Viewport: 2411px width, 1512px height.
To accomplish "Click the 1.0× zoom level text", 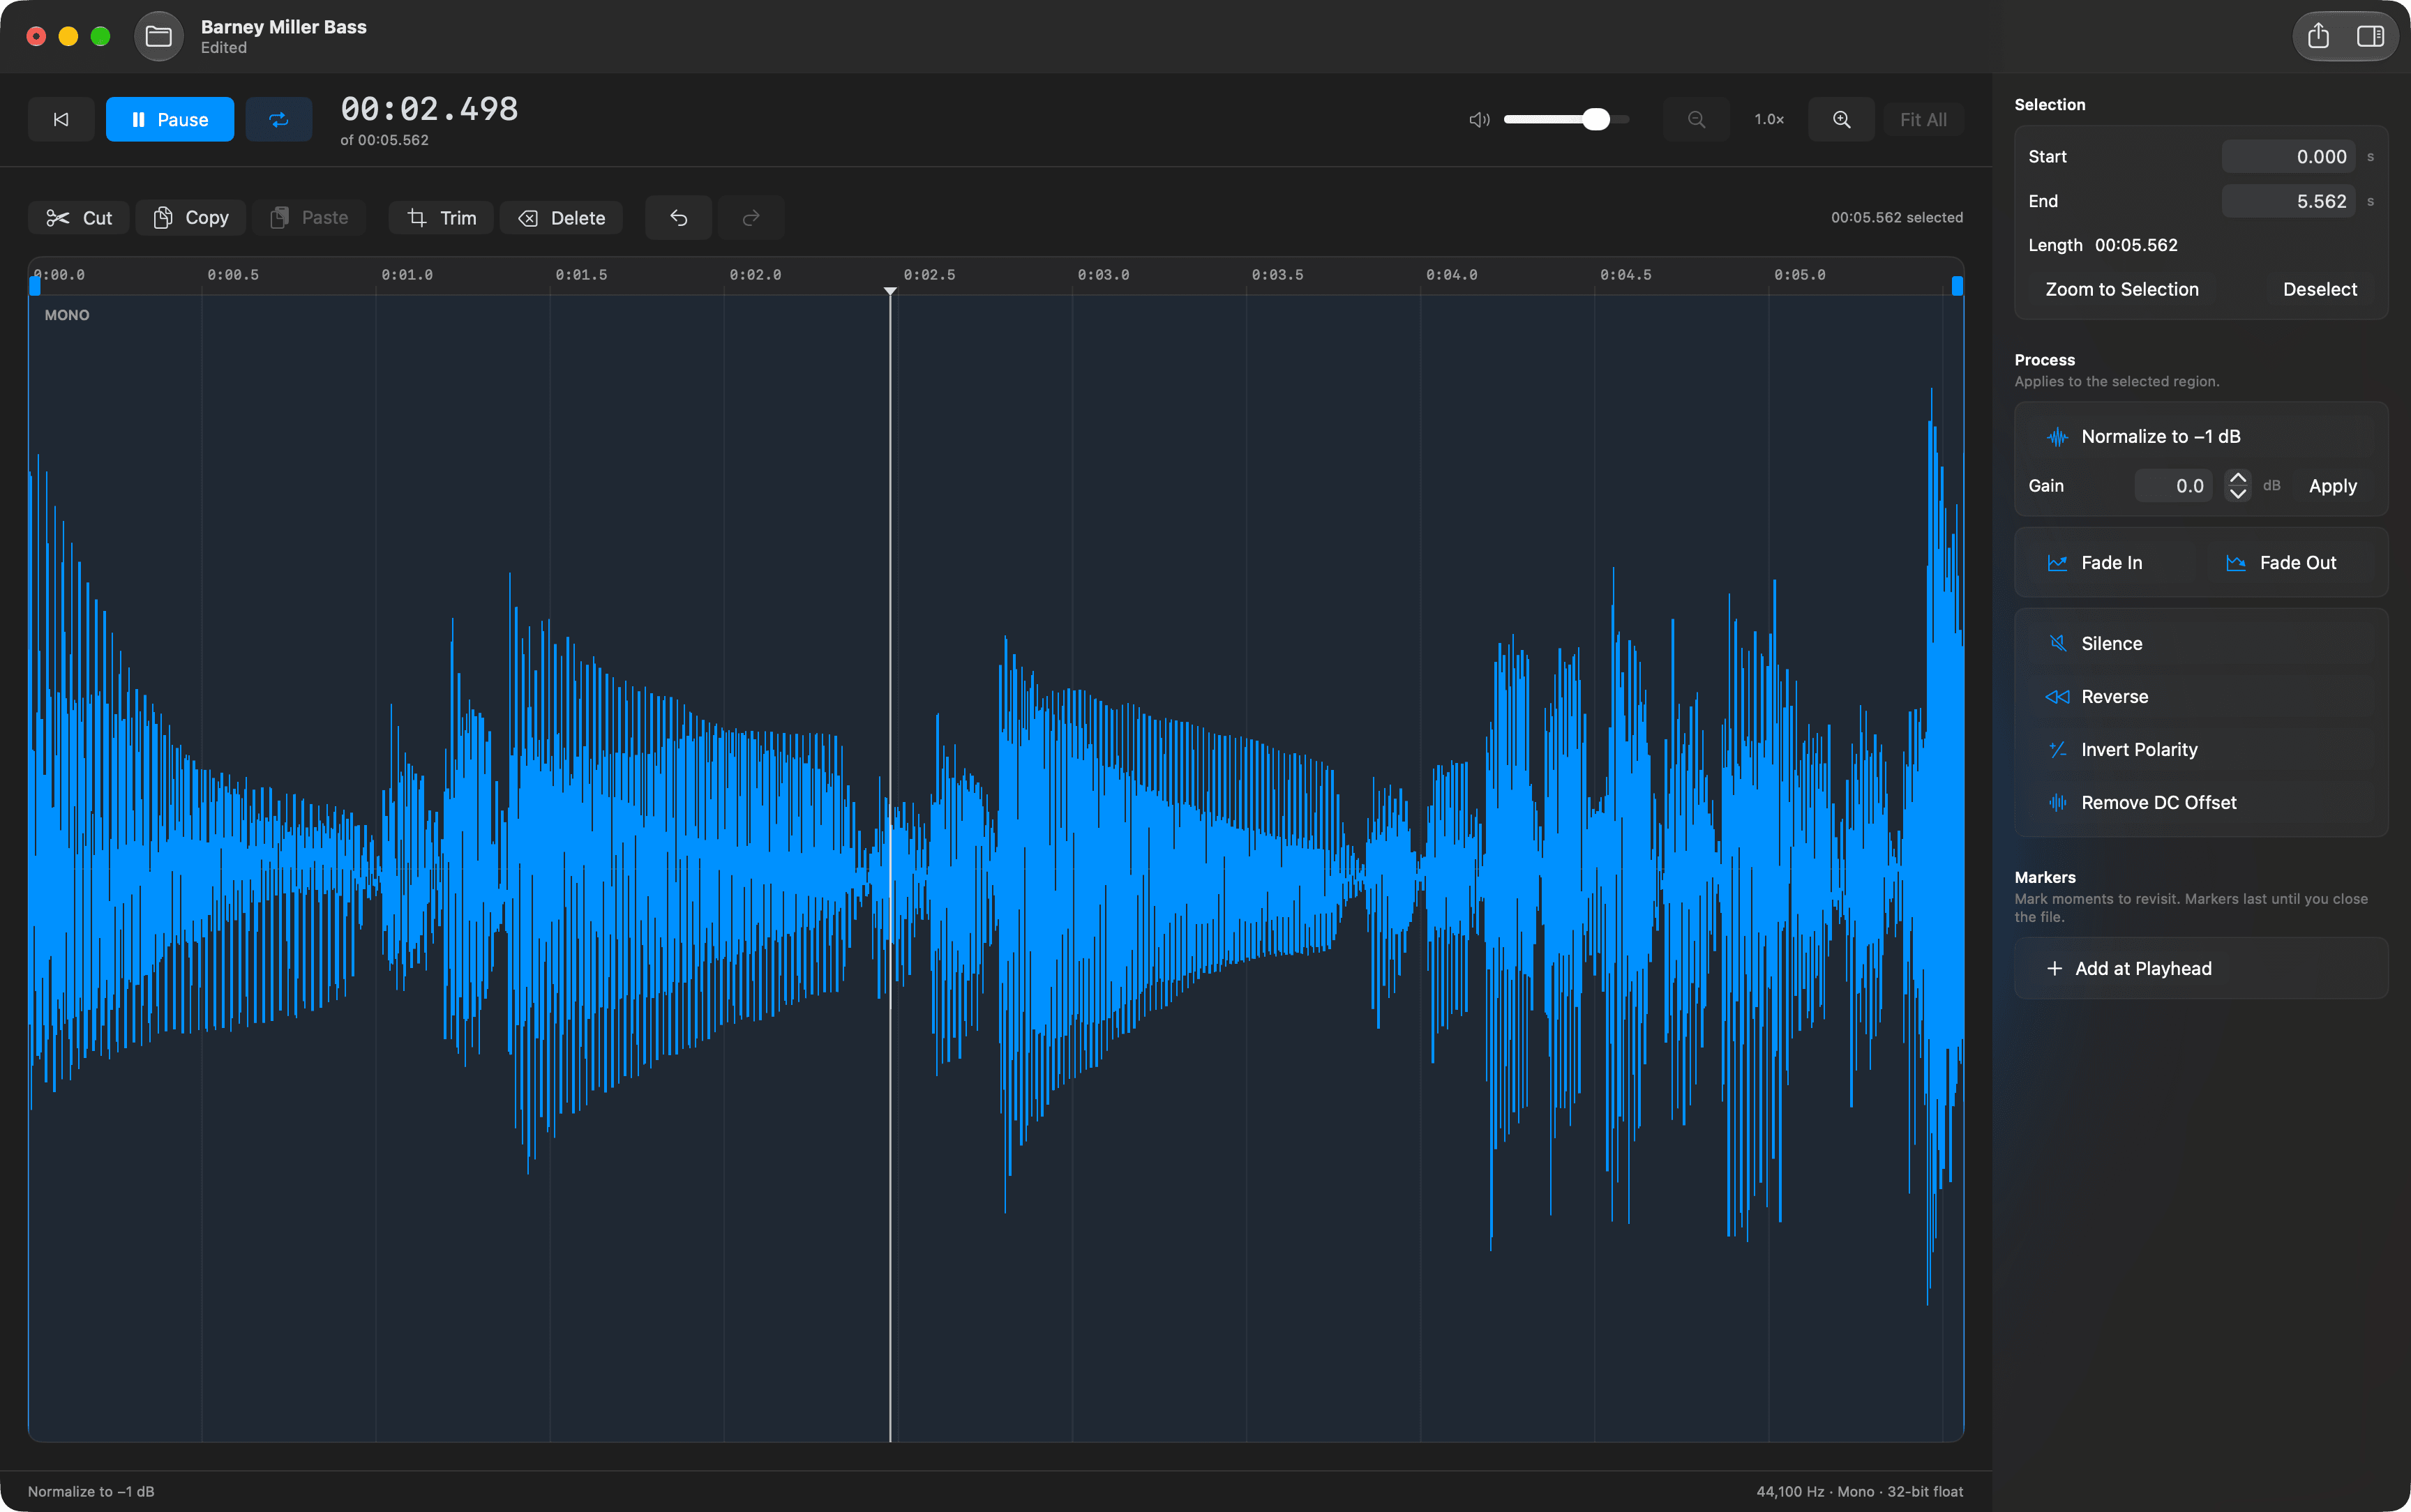I will [x=1769, y=119].
